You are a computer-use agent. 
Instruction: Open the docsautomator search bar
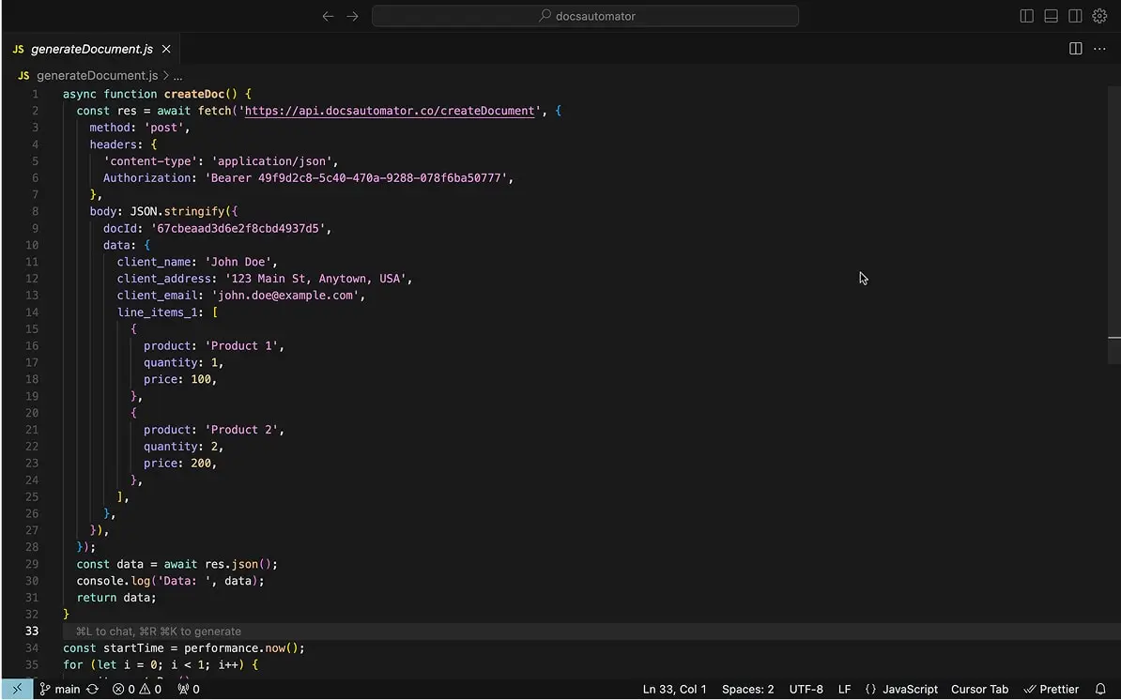click(x=586, y=15)
